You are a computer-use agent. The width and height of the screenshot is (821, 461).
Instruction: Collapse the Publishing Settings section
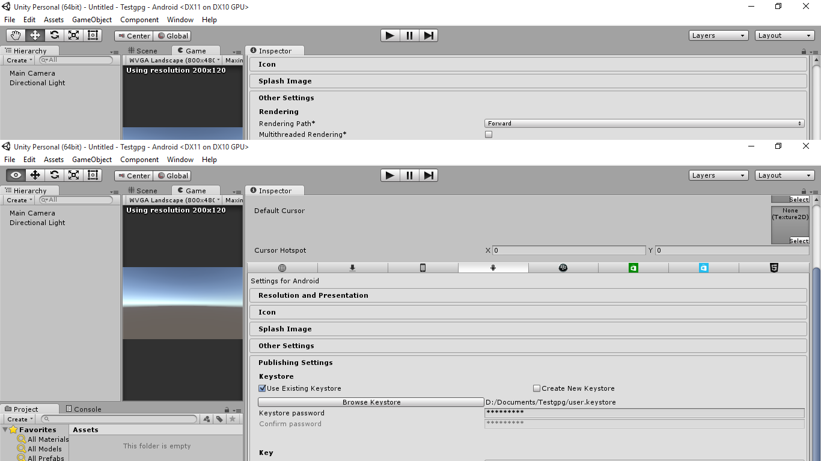528,363
